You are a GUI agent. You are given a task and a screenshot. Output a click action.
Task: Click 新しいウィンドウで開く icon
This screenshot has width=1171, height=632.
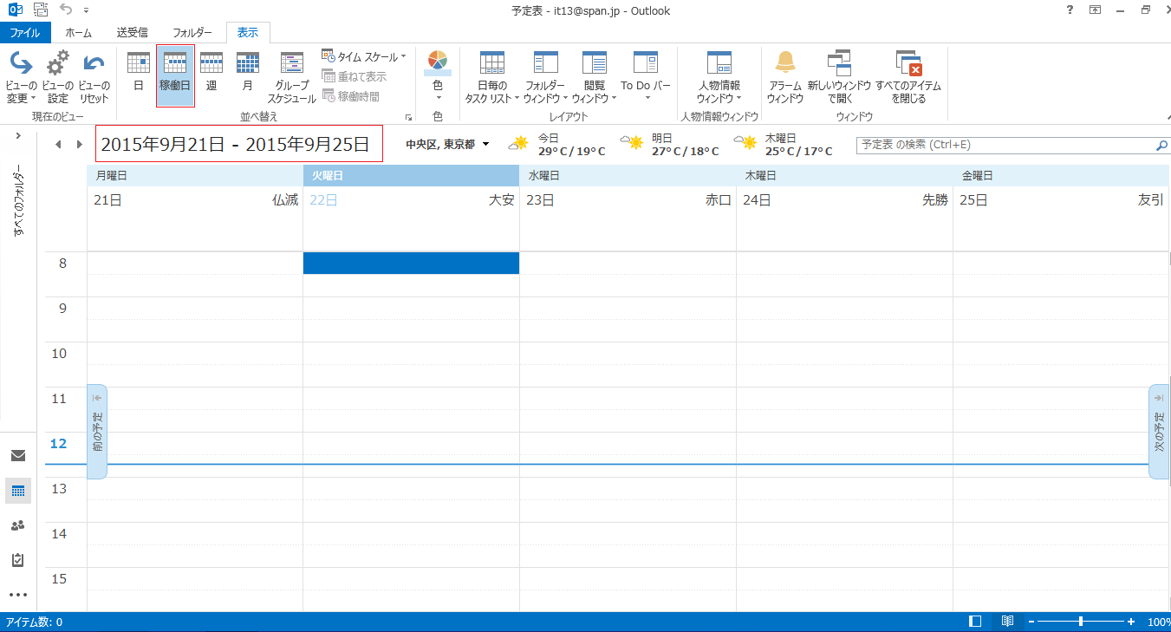point(839,77)
